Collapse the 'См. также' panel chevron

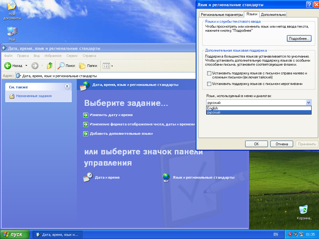(x=67, y=87)
